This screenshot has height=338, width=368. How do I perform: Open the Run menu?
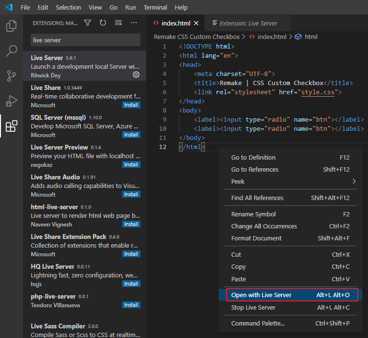tap(130, 8)
